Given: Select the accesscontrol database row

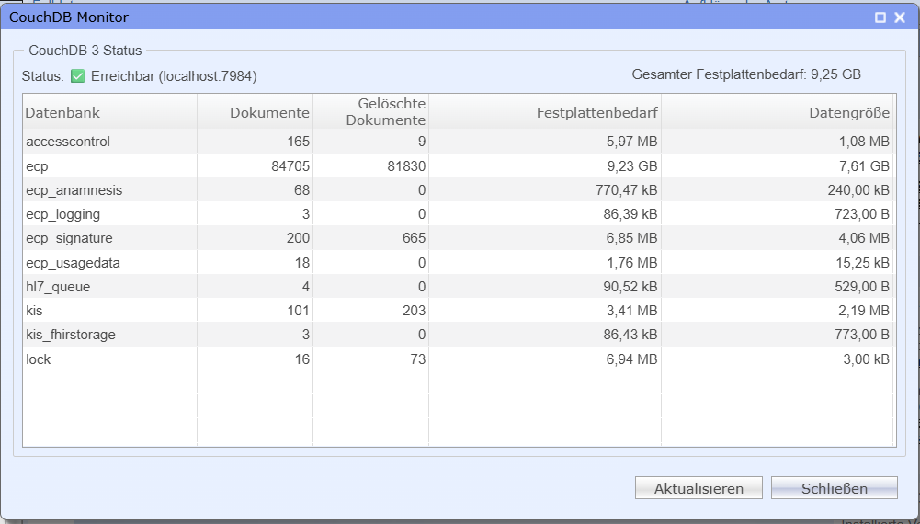Looking at the screenshot, I should tap(458, 142).
